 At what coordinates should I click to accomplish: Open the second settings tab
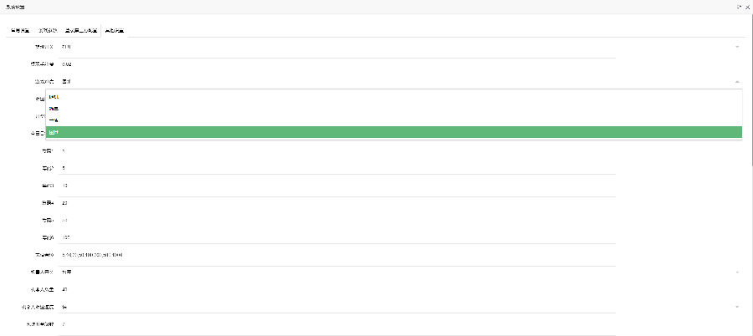tap(49, 30)
